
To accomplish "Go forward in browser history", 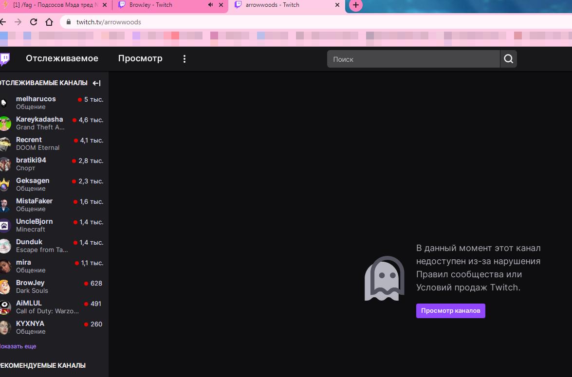I will [18, 22].
